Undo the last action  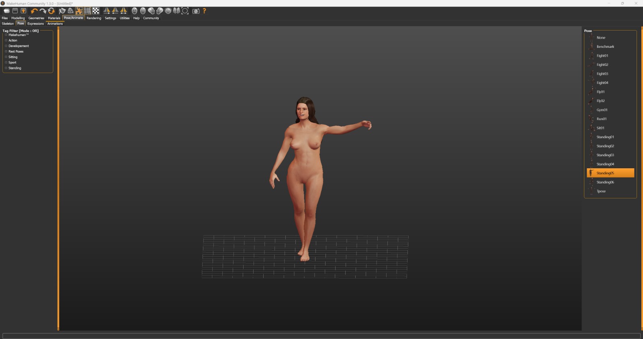click(34, 11)
